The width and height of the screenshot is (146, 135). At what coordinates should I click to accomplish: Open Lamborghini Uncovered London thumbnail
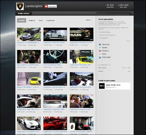[29, 123]
